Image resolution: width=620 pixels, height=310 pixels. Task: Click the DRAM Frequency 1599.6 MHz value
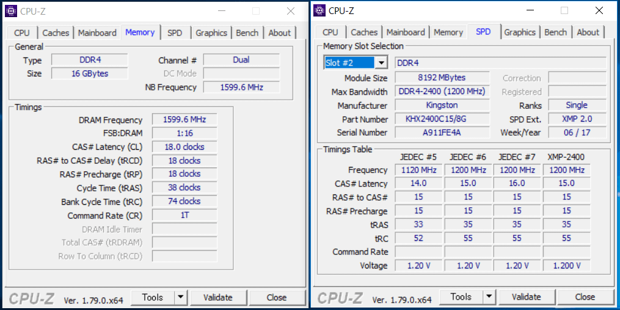pyautogui.click(x=184, y=120)
